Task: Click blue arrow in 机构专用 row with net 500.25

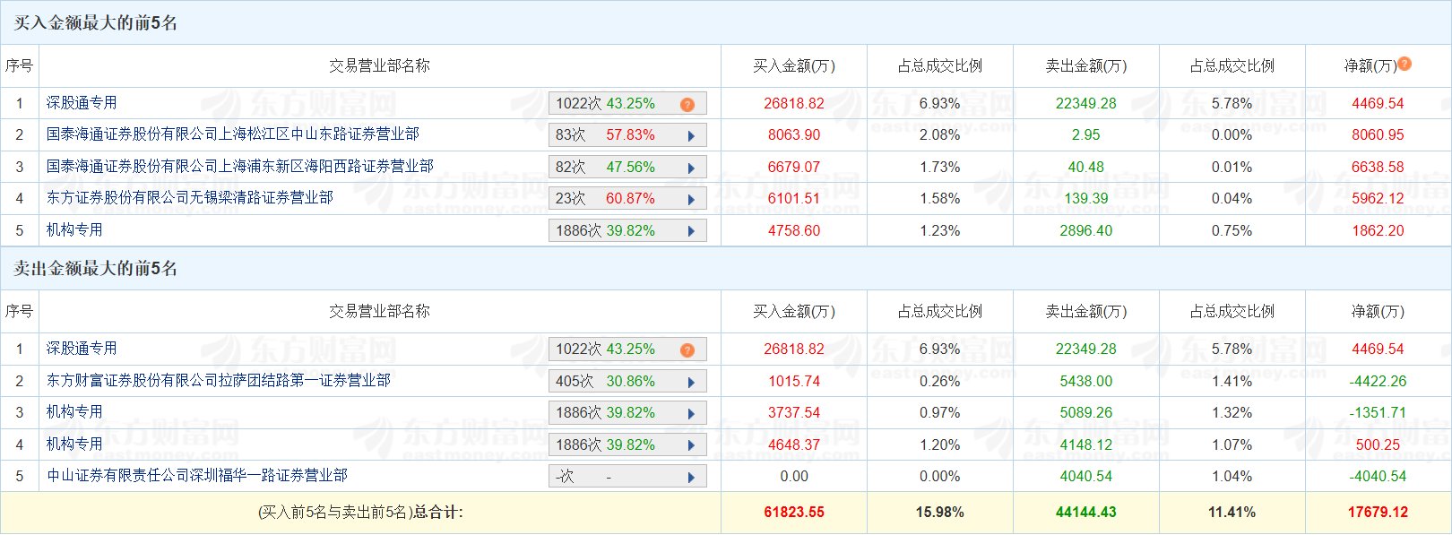Action: tap(691, 445)
